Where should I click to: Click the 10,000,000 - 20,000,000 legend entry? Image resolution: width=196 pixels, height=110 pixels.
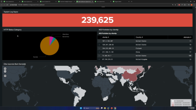click(x=181, y=103)
